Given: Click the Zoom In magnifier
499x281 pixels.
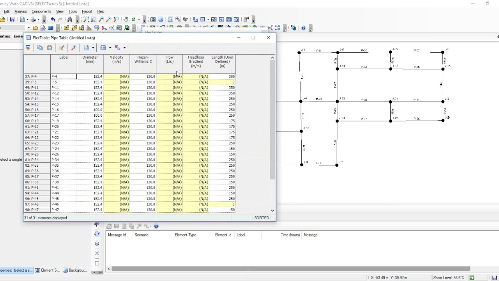Looking at the screenshot, I should click(101, 20).
